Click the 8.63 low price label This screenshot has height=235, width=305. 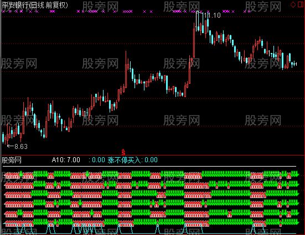click(x=21, y=146)
